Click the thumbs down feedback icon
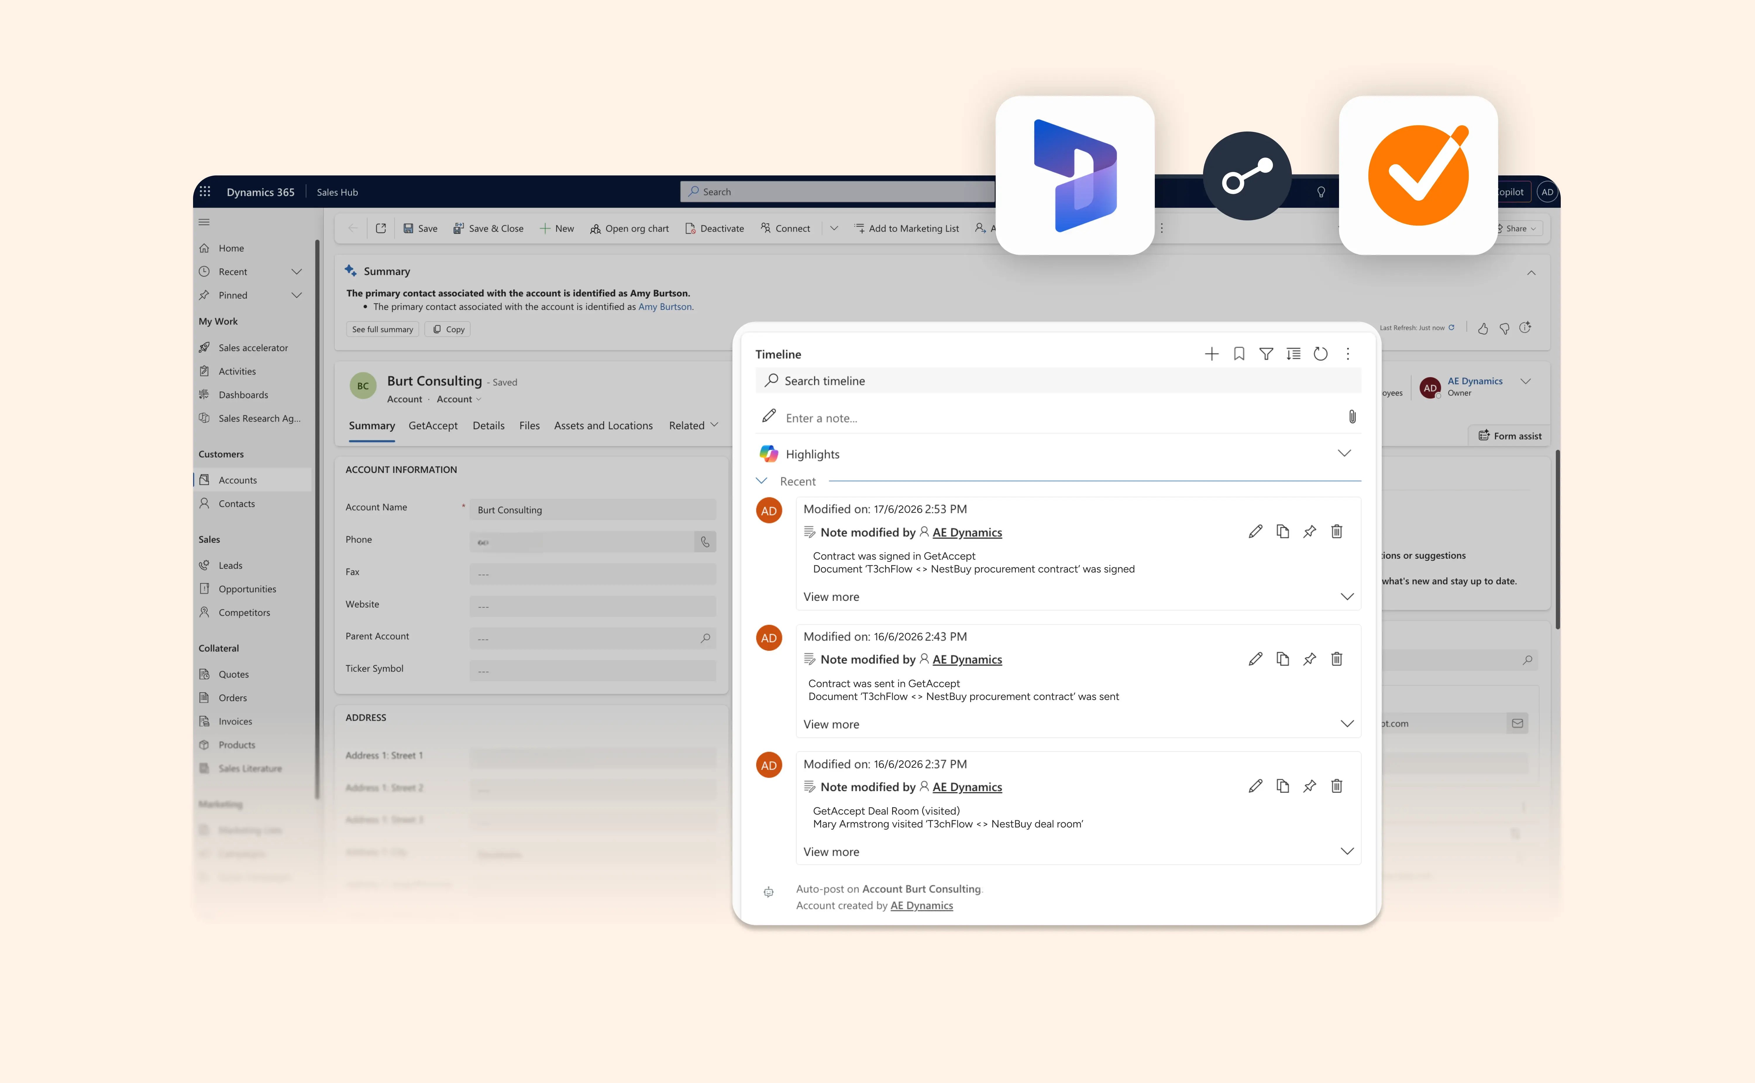Screen dimensions: 1755x1083 coord(1504,328)
